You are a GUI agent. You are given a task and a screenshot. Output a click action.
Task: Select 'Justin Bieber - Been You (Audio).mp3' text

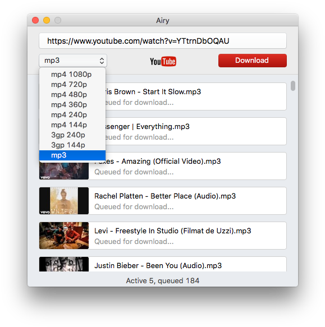click(x=158, y=266)
